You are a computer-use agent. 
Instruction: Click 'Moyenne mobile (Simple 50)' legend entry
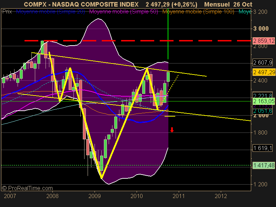pyautogui.click(x=124, y=12)
